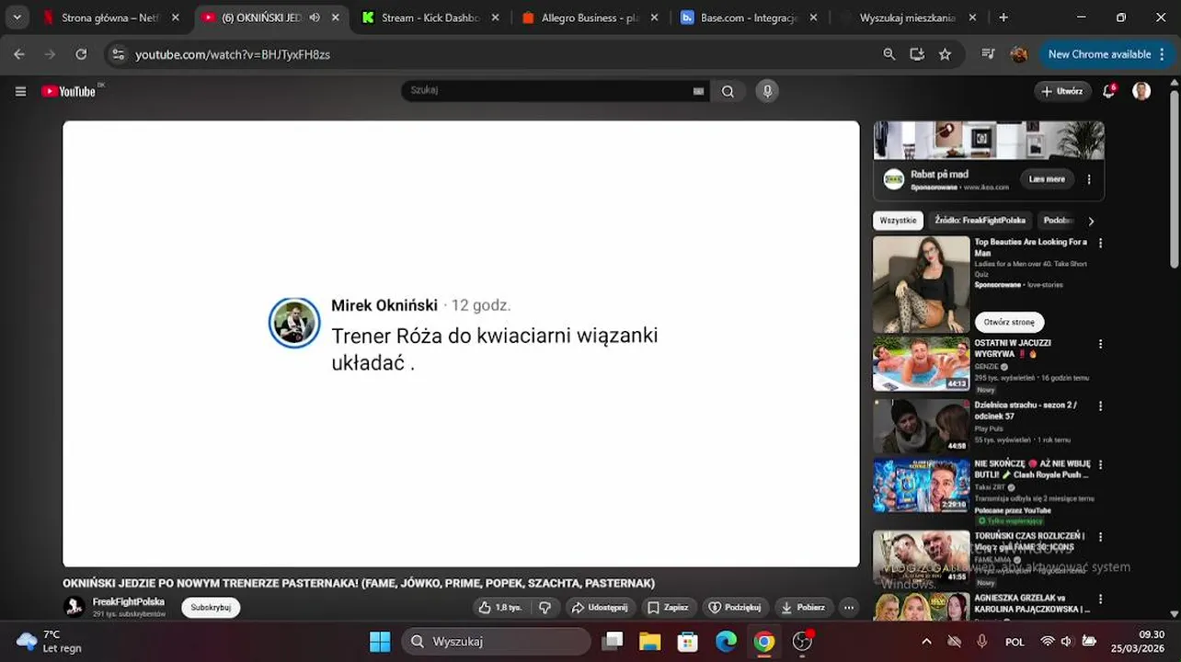1181x662 pixels.
Task: Open FreakFightPolska channel avatar
Action: click(74, 607)
